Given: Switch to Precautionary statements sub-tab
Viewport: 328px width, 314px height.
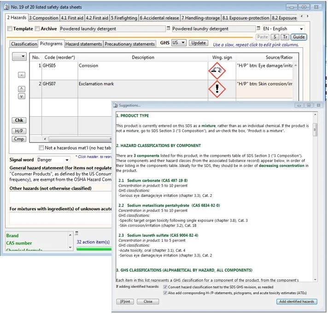Looking at the screenshot, I should [x=130, y=44].
